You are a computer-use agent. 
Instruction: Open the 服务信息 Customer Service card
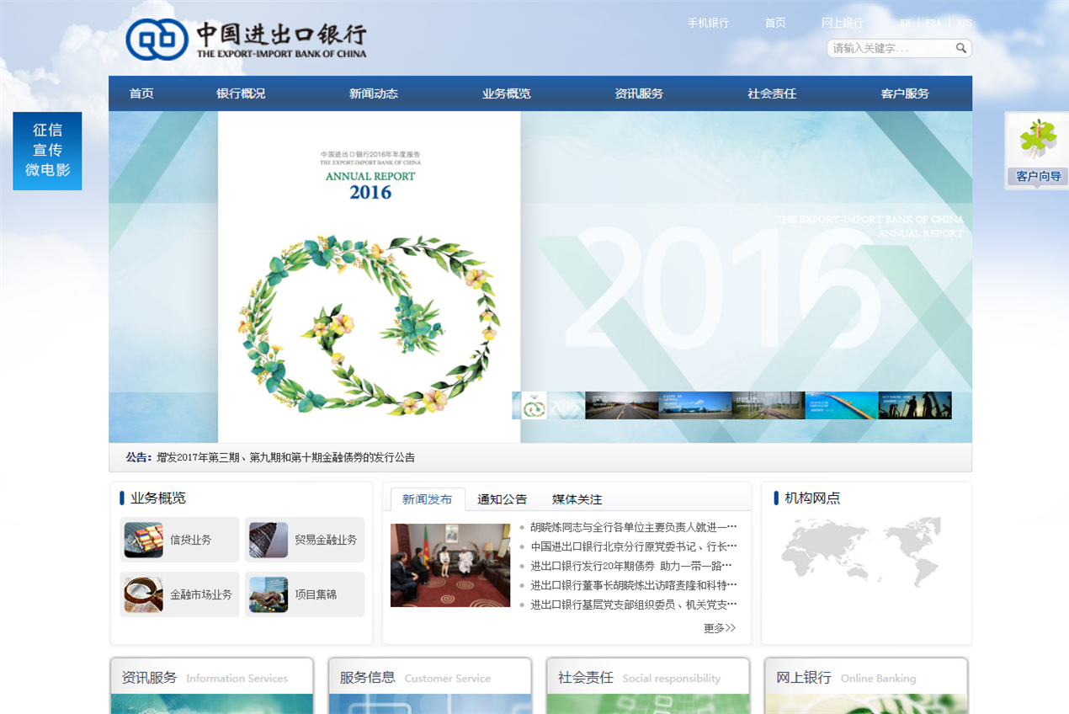click(x=430, y=685)
